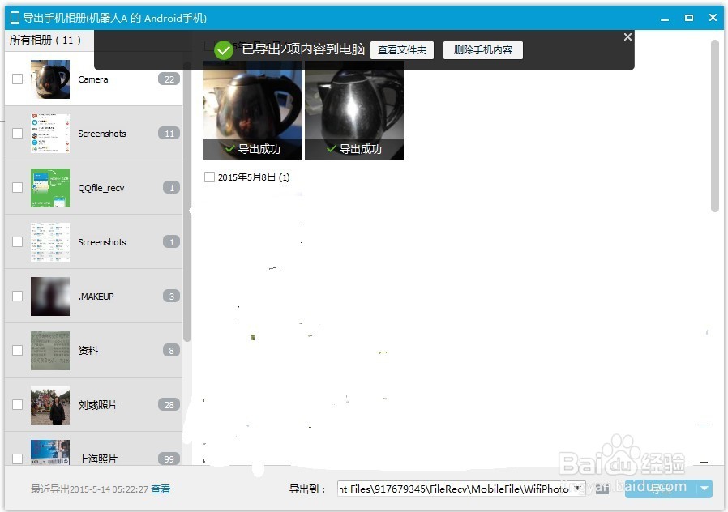Check the QQfile_recv album checkbox
The height and width of the screenshot is (512, 728).
(x=17, y=187)
